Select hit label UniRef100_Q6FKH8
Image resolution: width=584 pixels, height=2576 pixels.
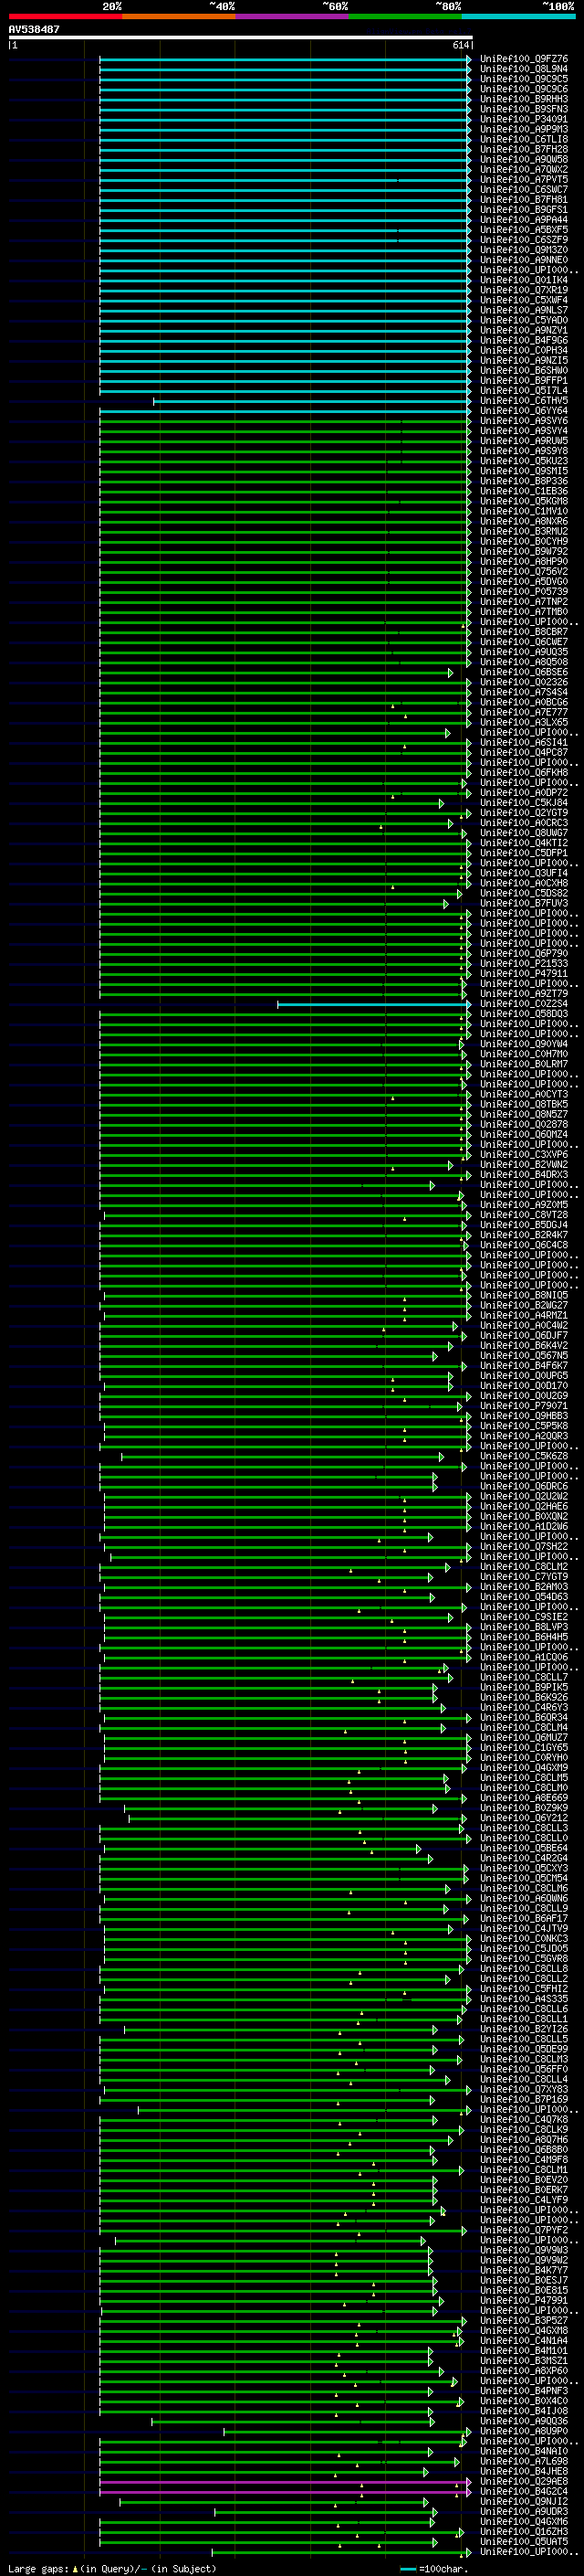(x=524, y=772)
